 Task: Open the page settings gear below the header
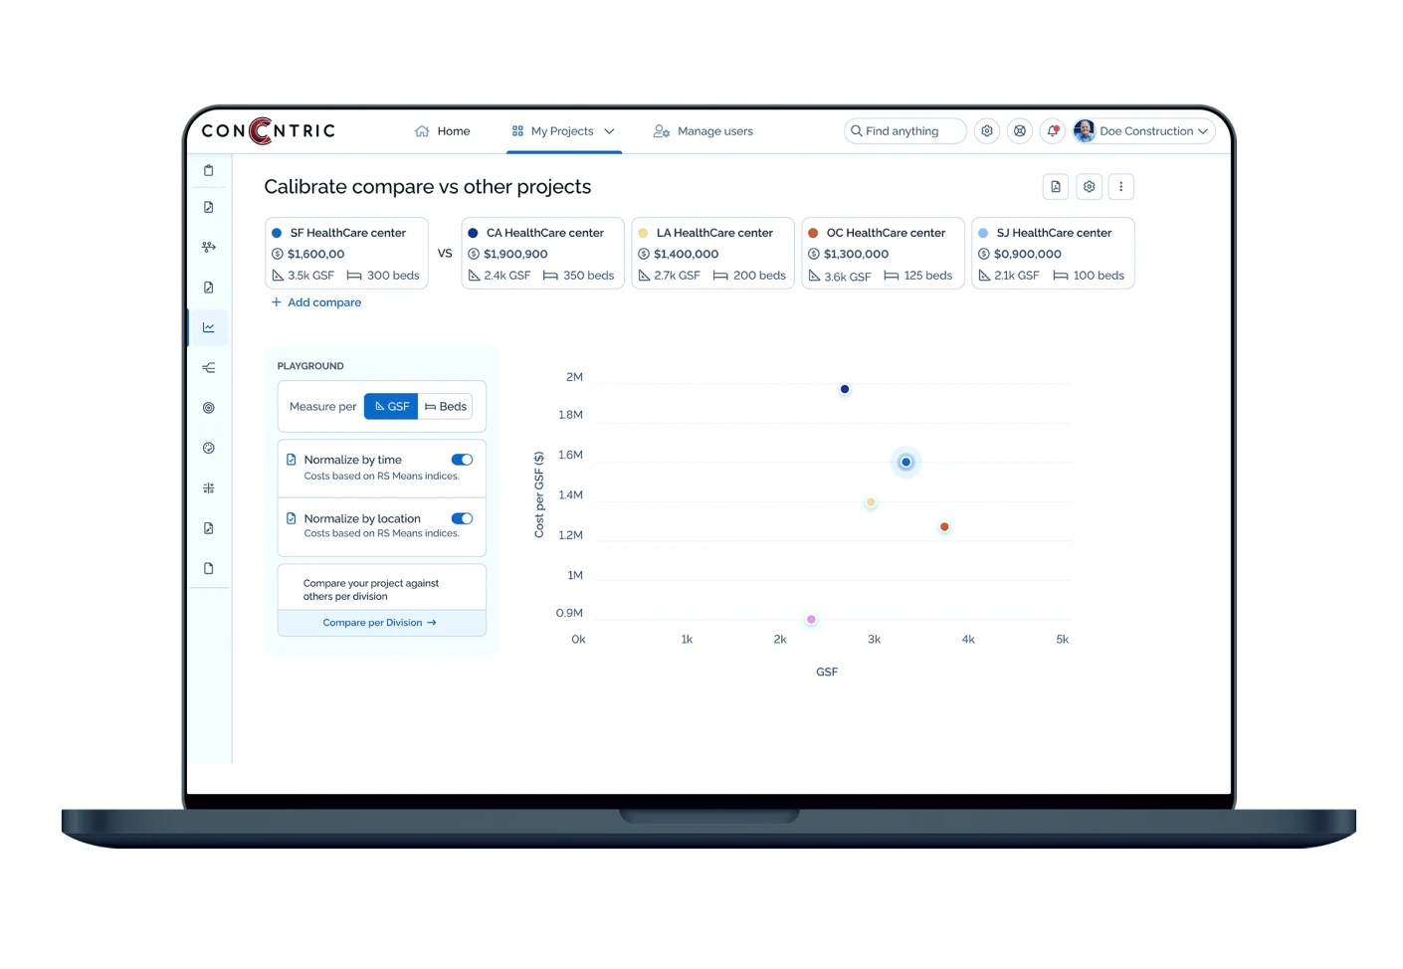[x=1089, y=187]
